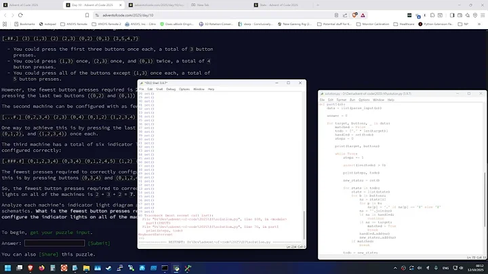
Task: Open Brave Shields lion icon in address bar
Action: click(x=354, y=15)
